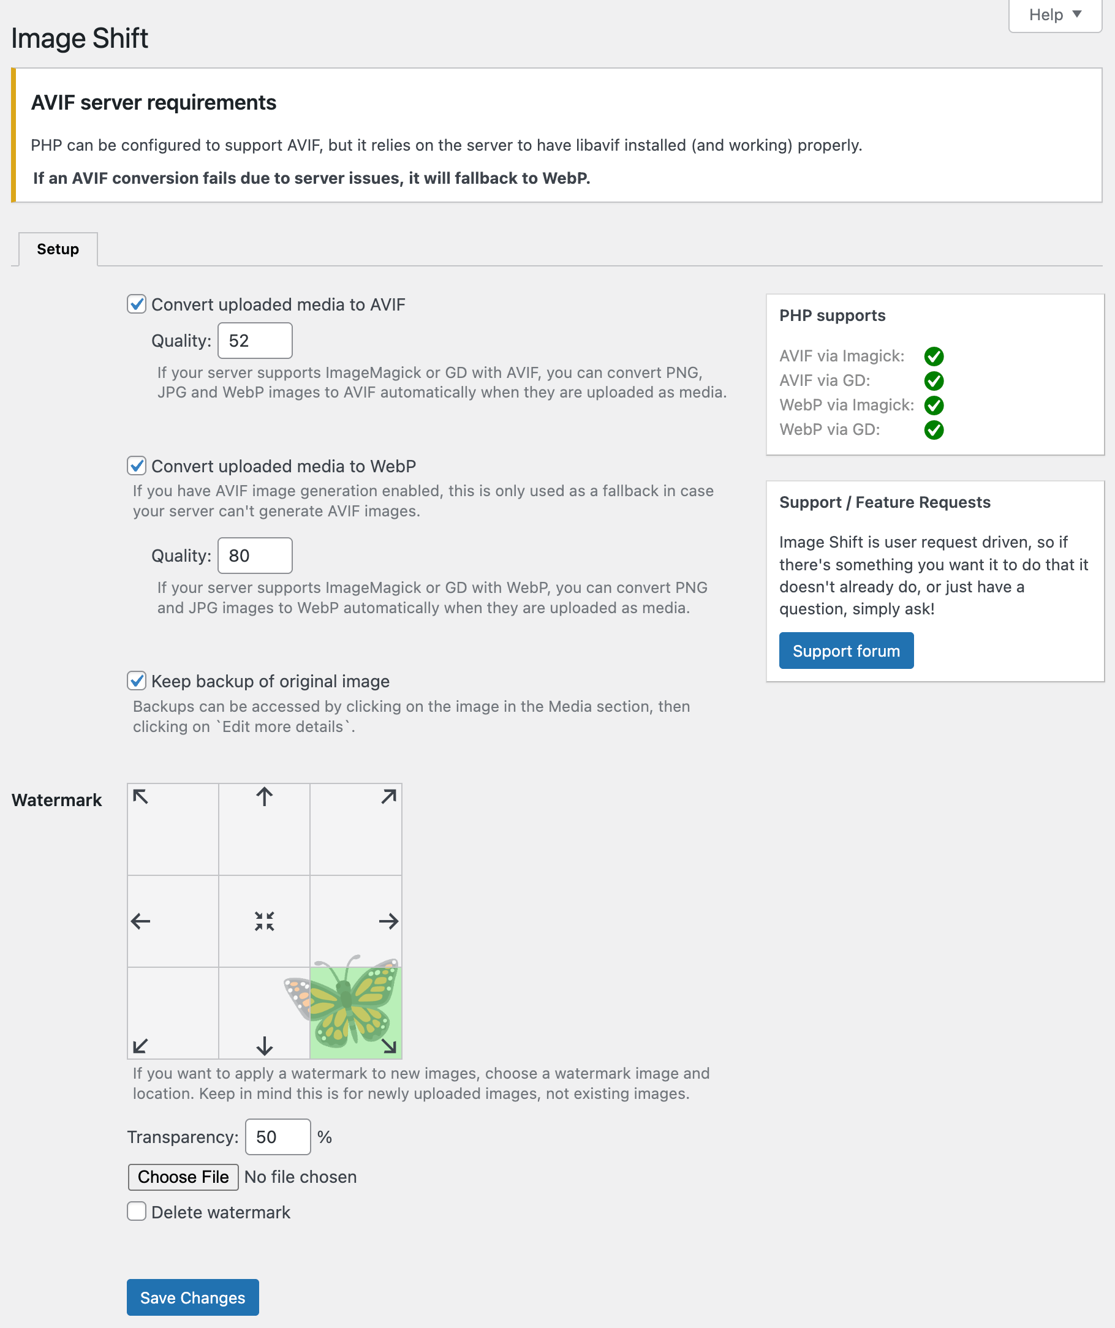The image size is (1115, 1328).
Task: Select top-left watermark position arrow
Action: point(140,797)
